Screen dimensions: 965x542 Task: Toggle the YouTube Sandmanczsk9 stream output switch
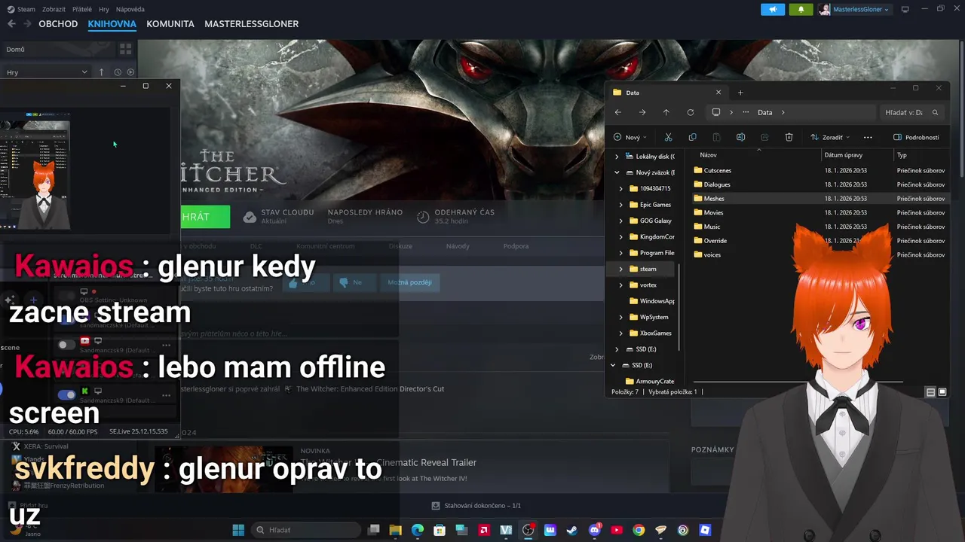(66, 345)
